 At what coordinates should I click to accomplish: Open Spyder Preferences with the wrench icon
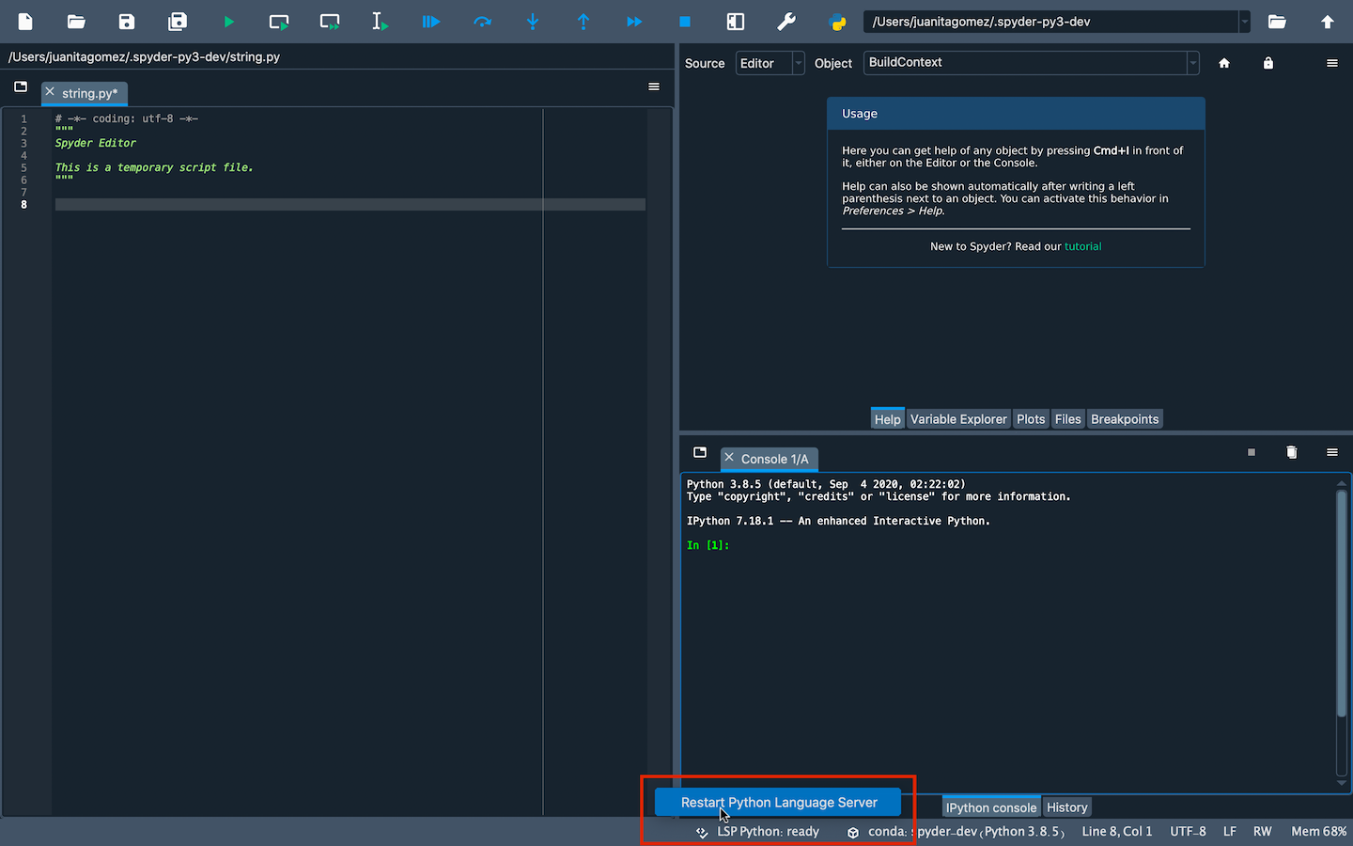coord(786,21)
